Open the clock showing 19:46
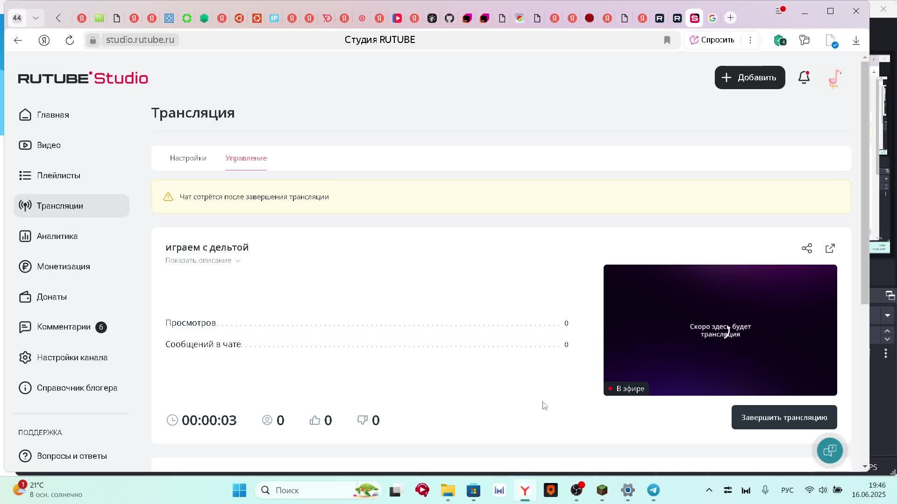 [868, 490]
